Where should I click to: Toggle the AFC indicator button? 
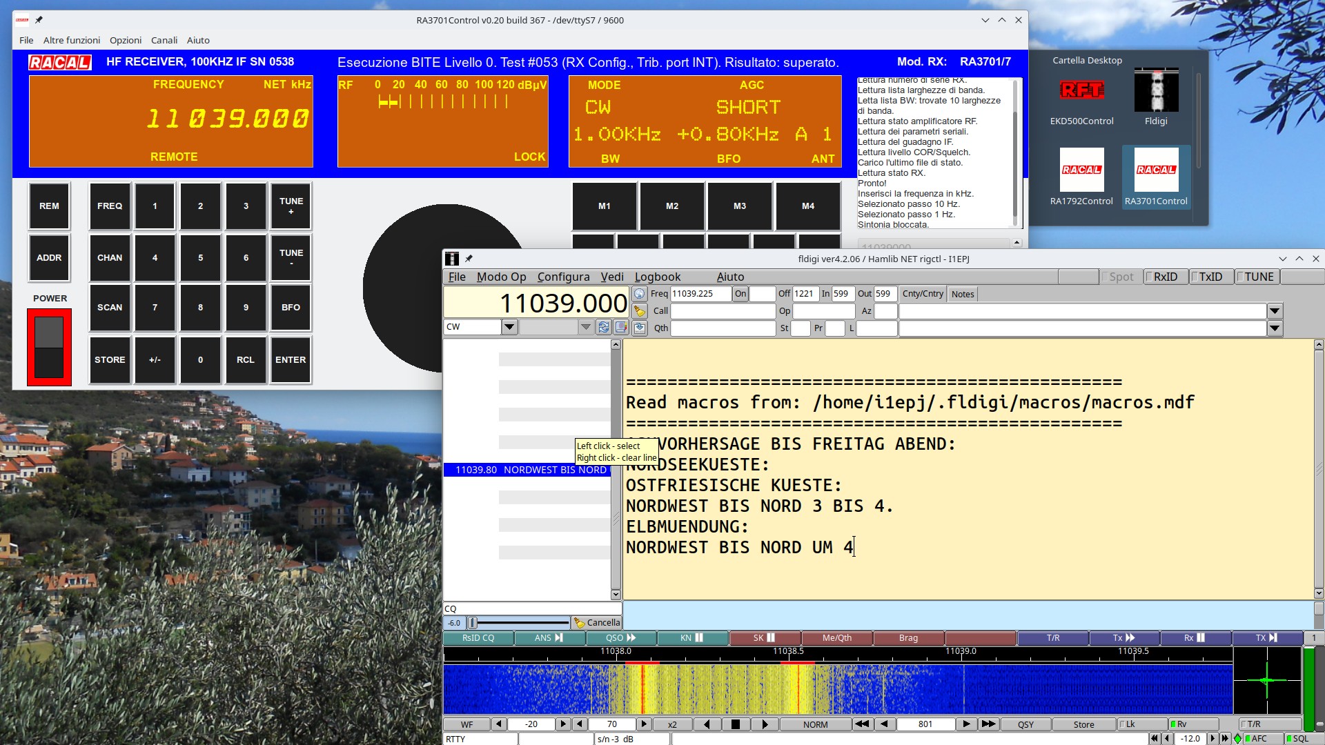coord(1259,738)
